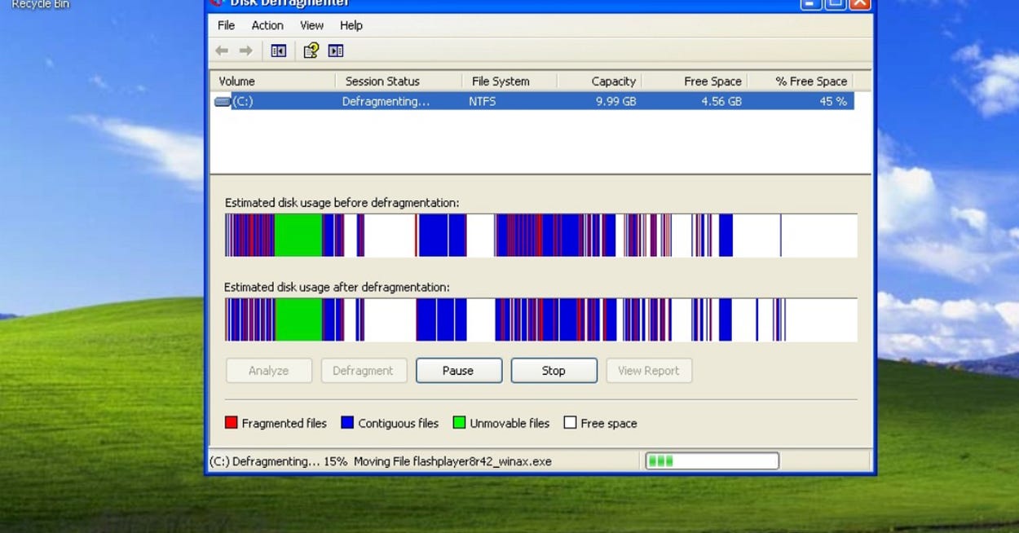Click the Unmovable files legend label
This screenshot has width=1019, height=533.
pos(509,423)
